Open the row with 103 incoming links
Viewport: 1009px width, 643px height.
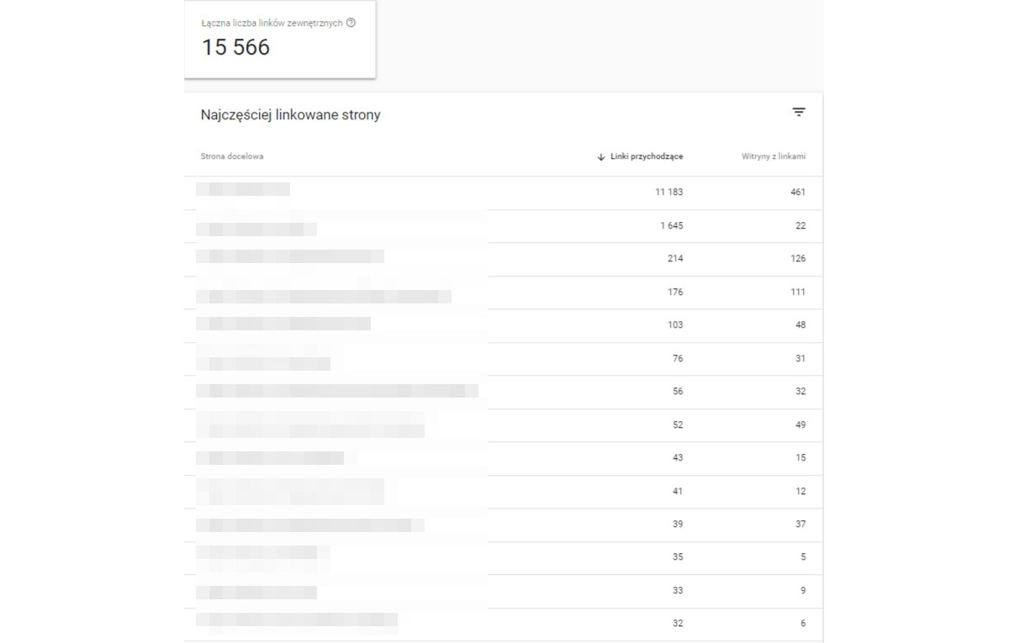point(503,325)
